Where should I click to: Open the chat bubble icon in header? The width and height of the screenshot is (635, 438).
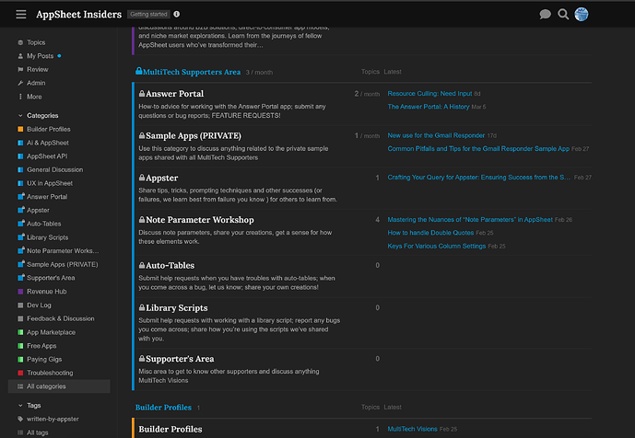click(545, 15)
